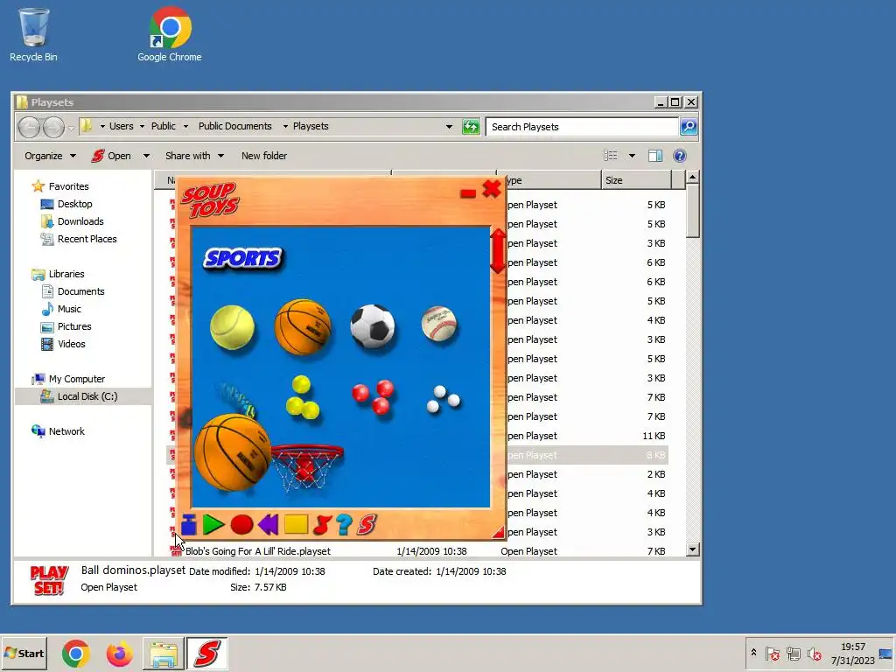Pick the three yellow balls toy
896x672 pixels.
[x=302, y=396]
